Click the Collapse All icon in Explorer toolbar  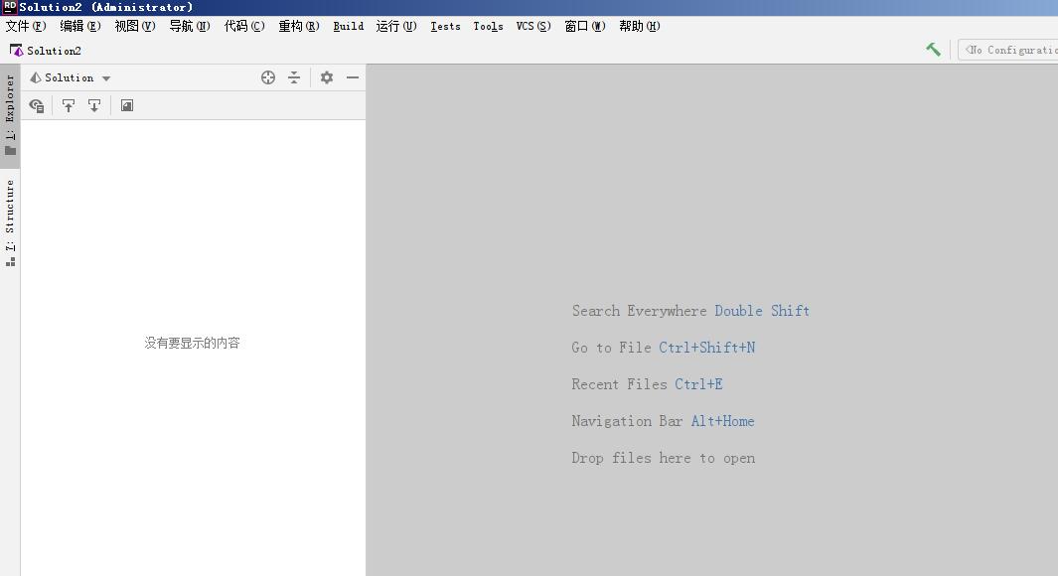click(295, 76)
